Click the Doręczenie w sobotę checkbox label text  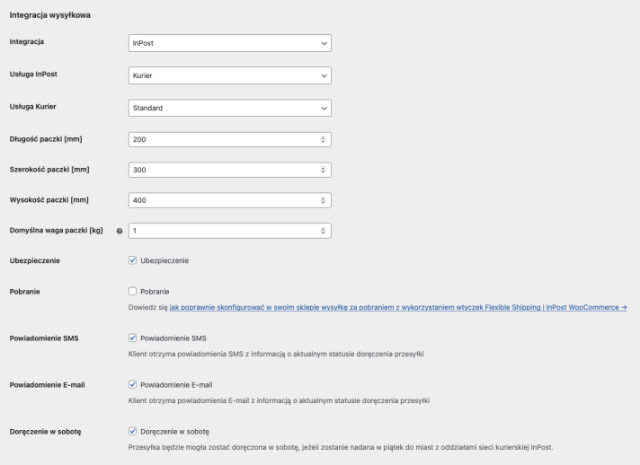coord(174,432)
